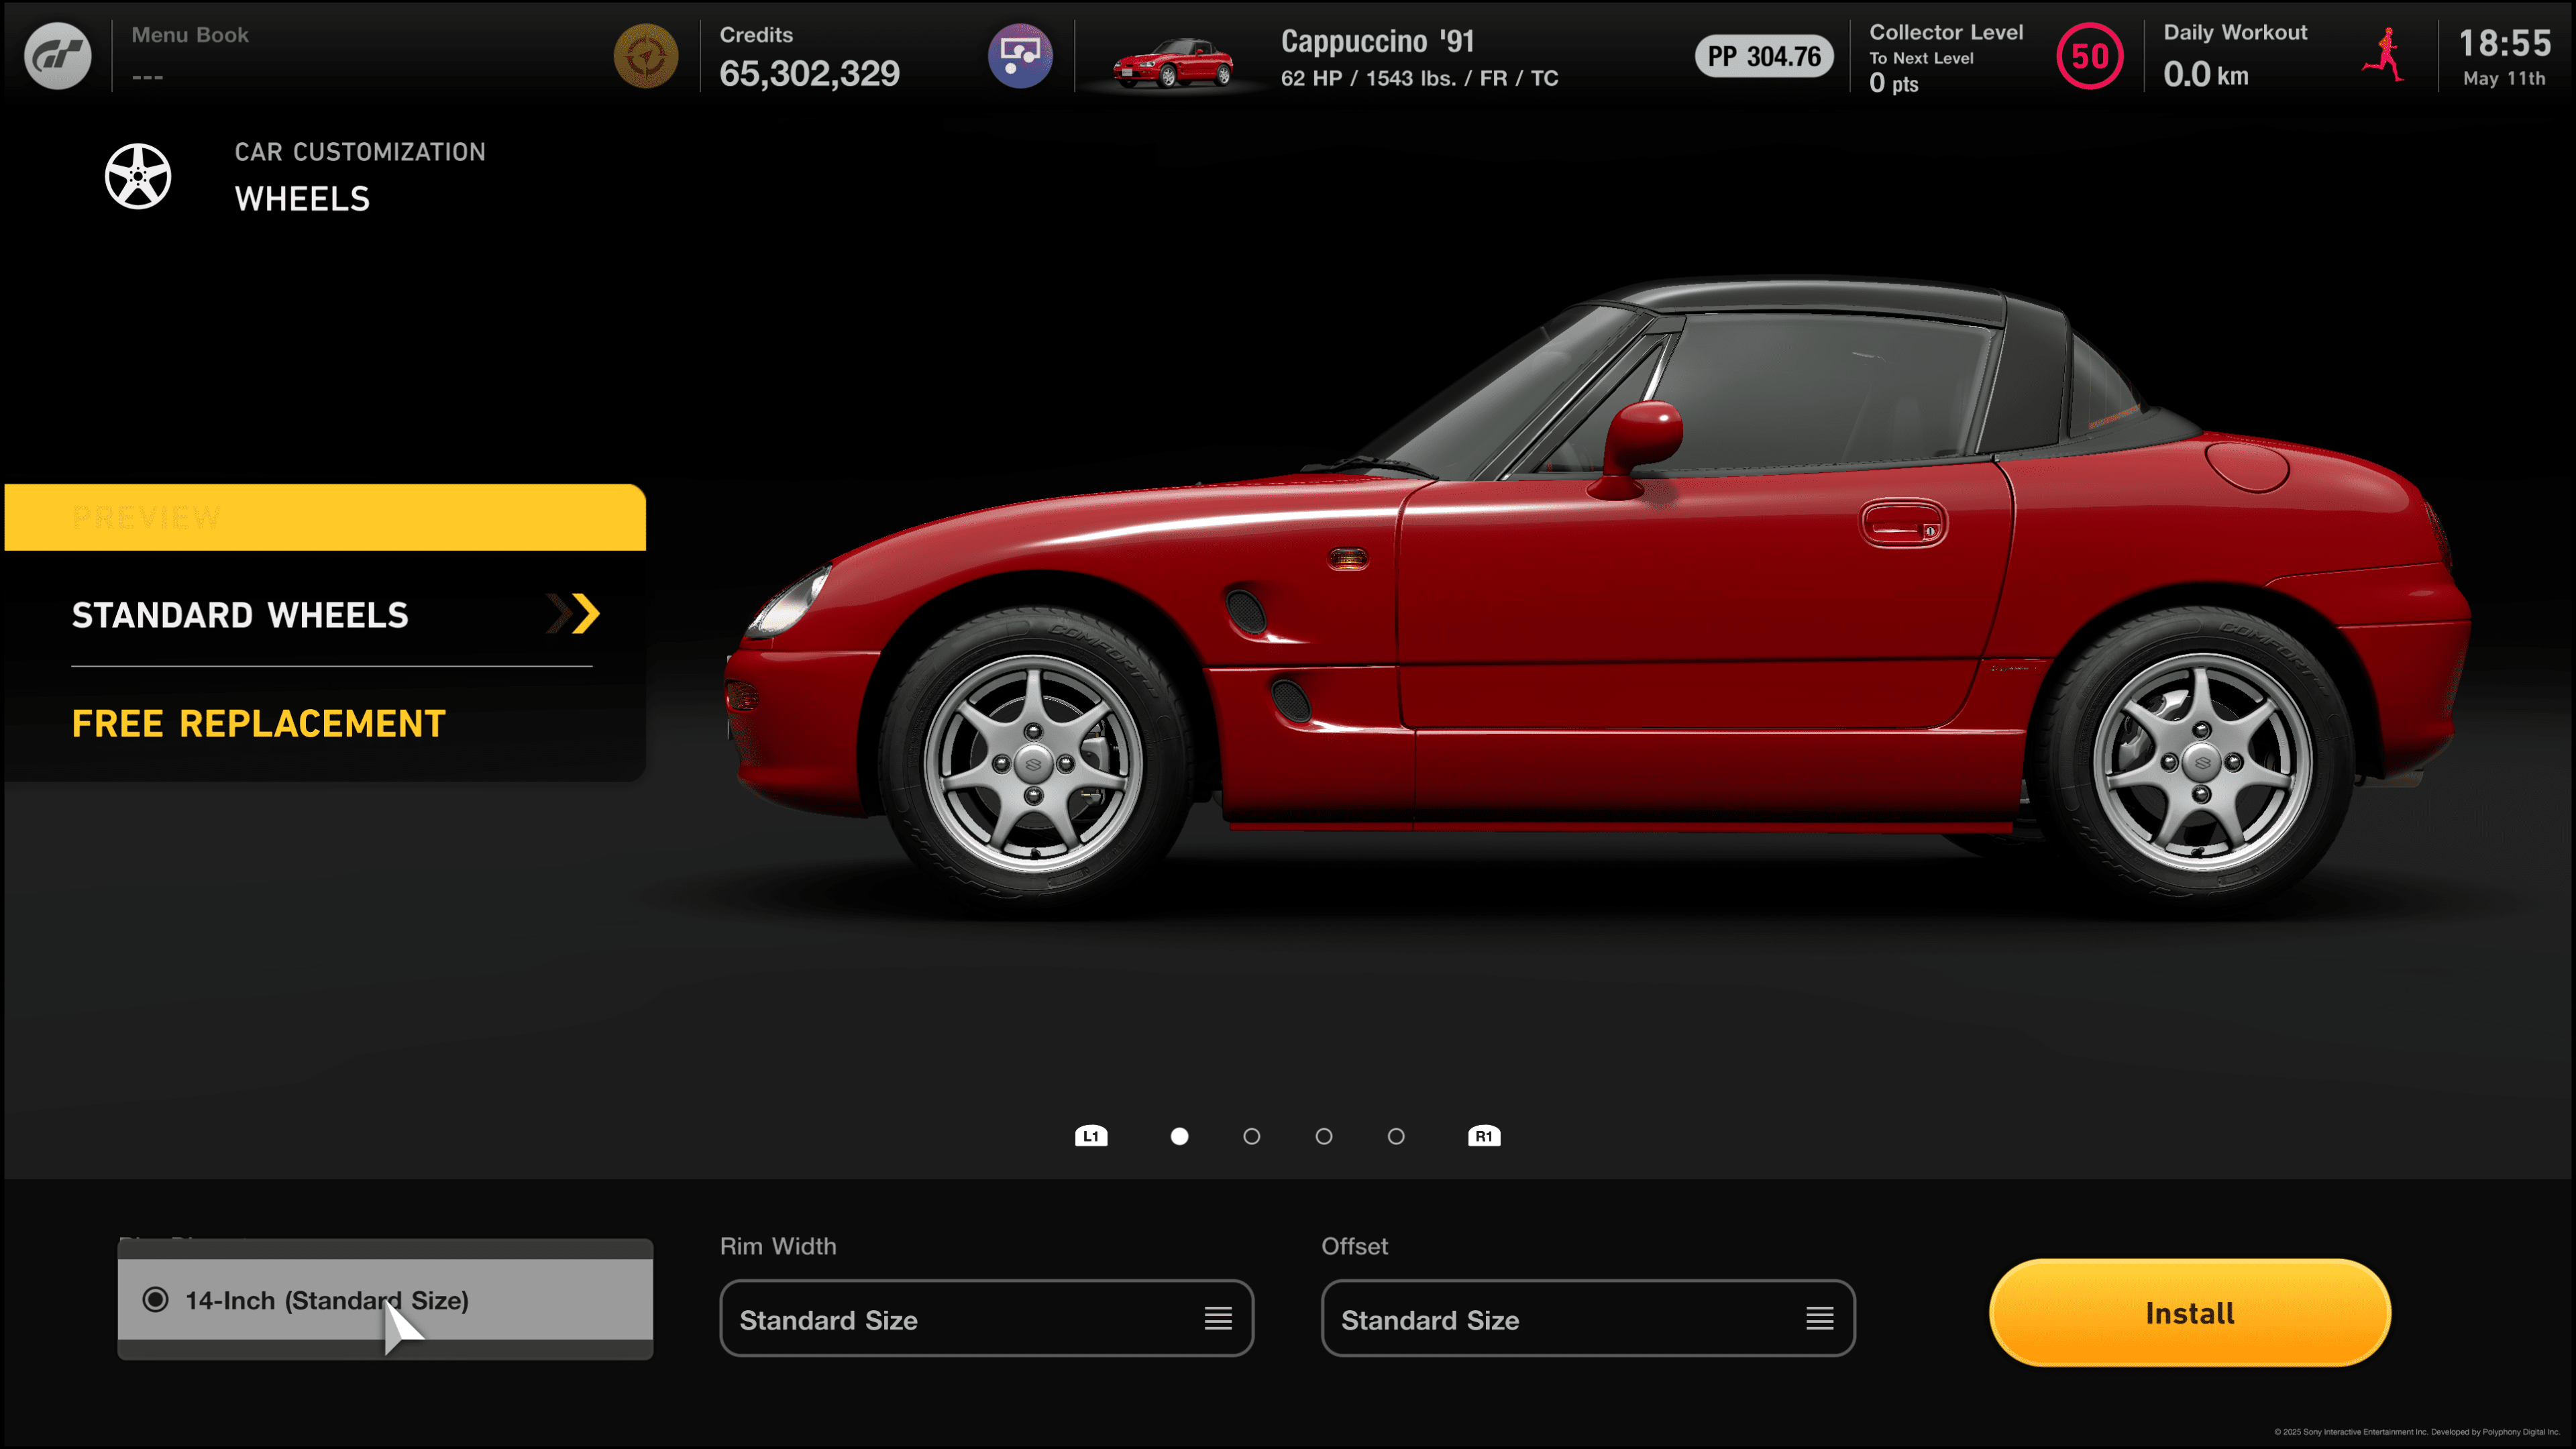Click the double chevron next to Standard Wheels
Image resolution: width=2576 pixels, height=1449 pixels.
pos(573,614)
